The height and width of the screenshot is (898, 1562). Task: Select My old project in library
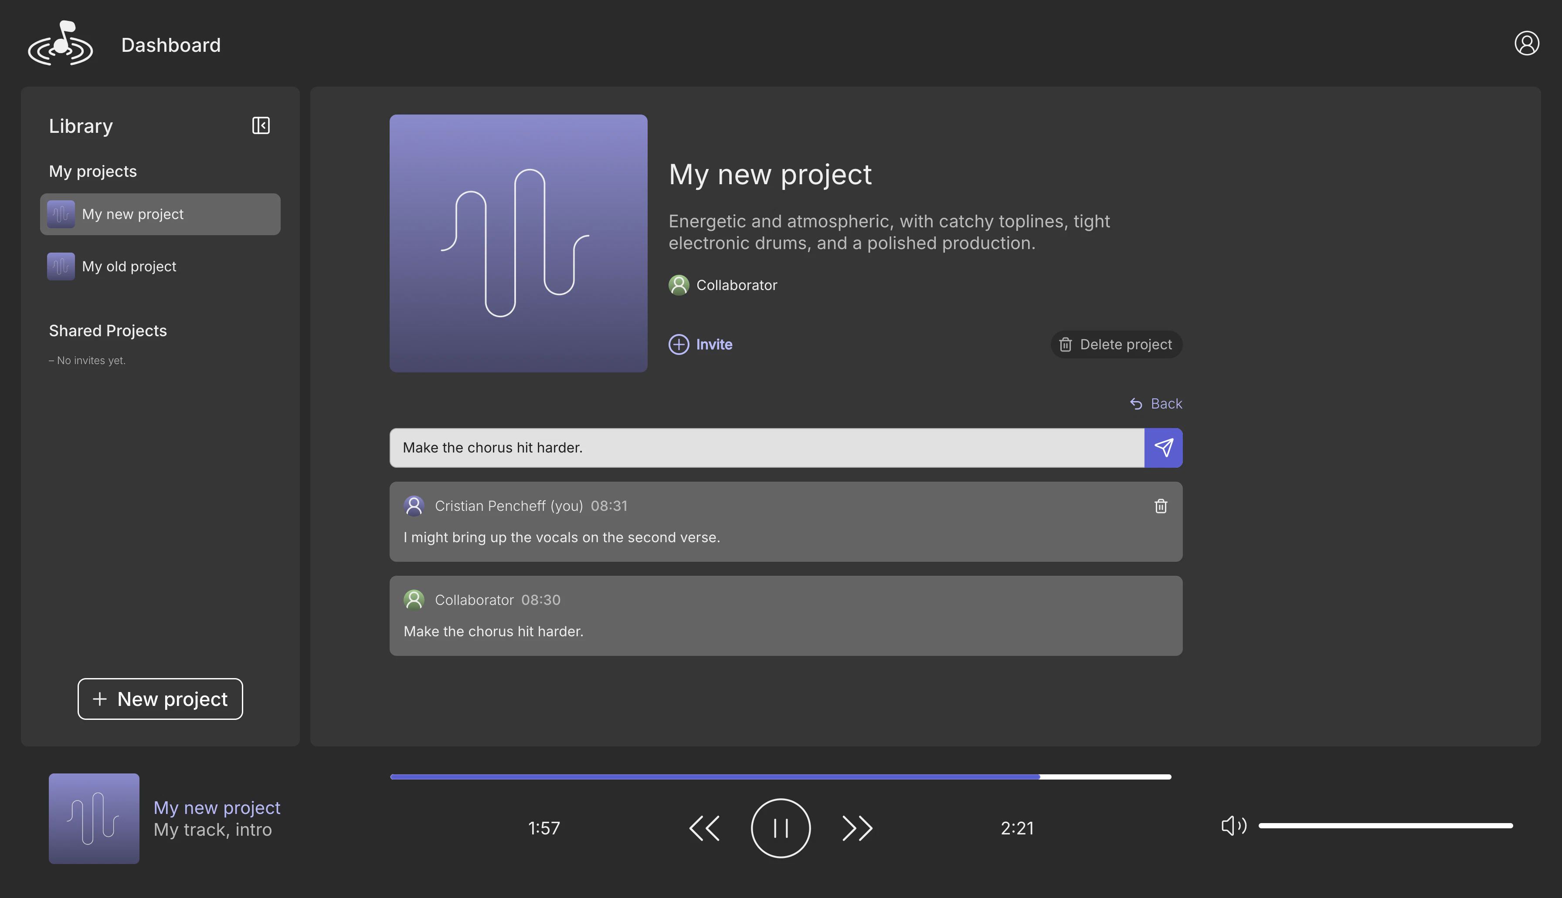point(160,267)
